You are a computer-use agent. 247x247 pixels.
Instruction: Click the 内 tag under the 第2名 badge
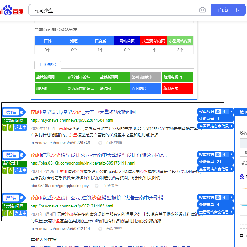pyautogui.click(x=10, y=170)
